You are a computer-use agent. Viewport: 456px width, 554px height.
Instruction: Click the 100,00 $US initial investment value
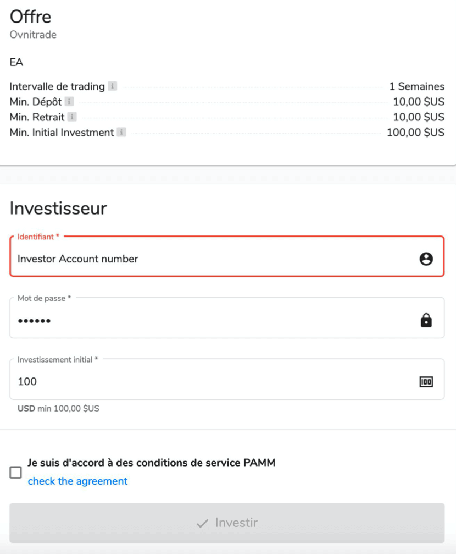[x=415, y=133]
